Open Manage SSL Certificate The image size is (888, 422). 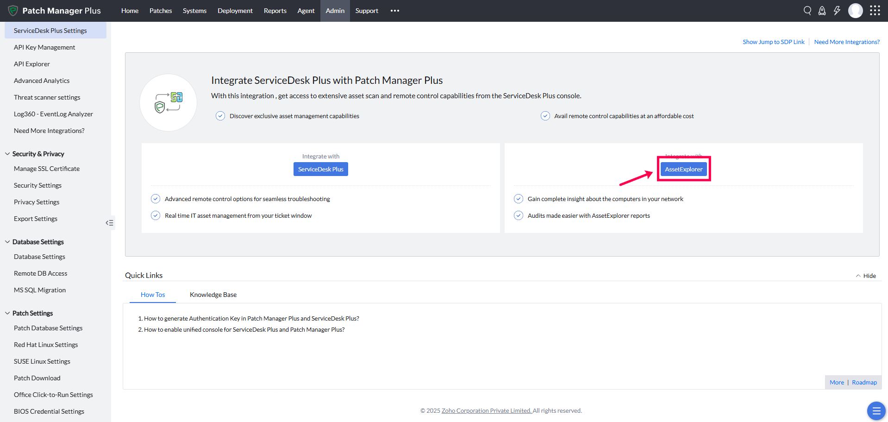coord(47,169)
